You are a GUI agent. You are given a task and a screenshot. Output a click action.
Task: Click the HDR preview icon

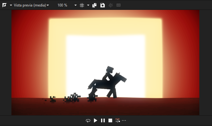coord(118,5)
